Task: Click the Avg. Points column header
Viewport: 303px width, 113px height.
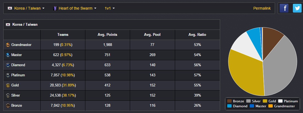Action: [x=107, y=35]
